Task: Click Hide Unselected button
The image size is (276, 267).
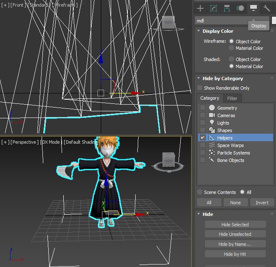Action: point(235,234)
